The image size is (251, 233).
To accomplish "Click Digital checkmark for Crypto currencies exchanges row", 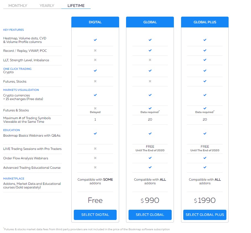I will [95, 95].
